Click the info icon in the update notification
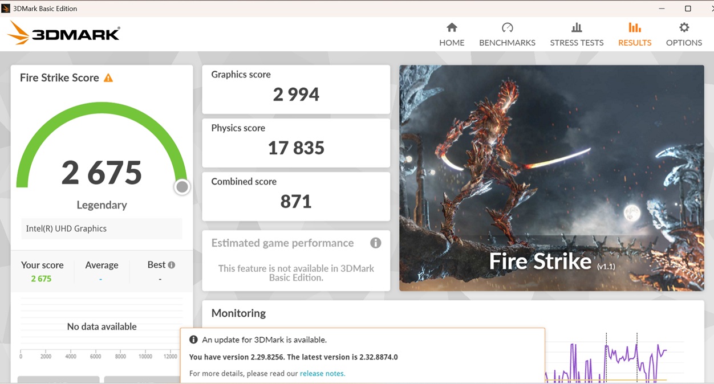The image size is (714, 384). [193, 340]
